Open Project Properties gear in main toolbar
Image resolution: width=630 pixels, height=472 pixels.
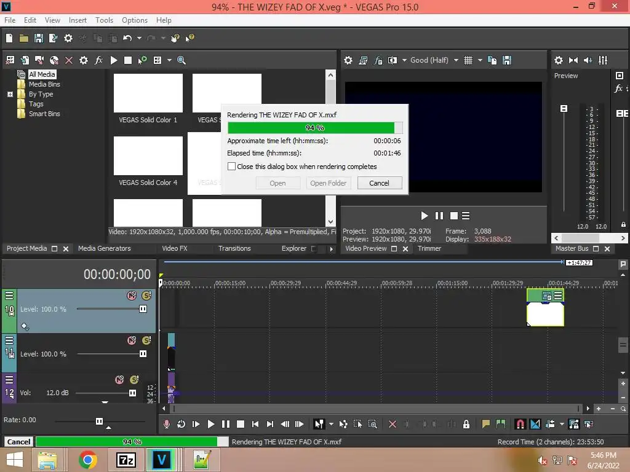pos(68,38)
